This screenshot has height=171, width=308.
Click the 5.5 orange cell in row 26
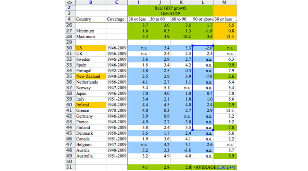click(224, 25)
